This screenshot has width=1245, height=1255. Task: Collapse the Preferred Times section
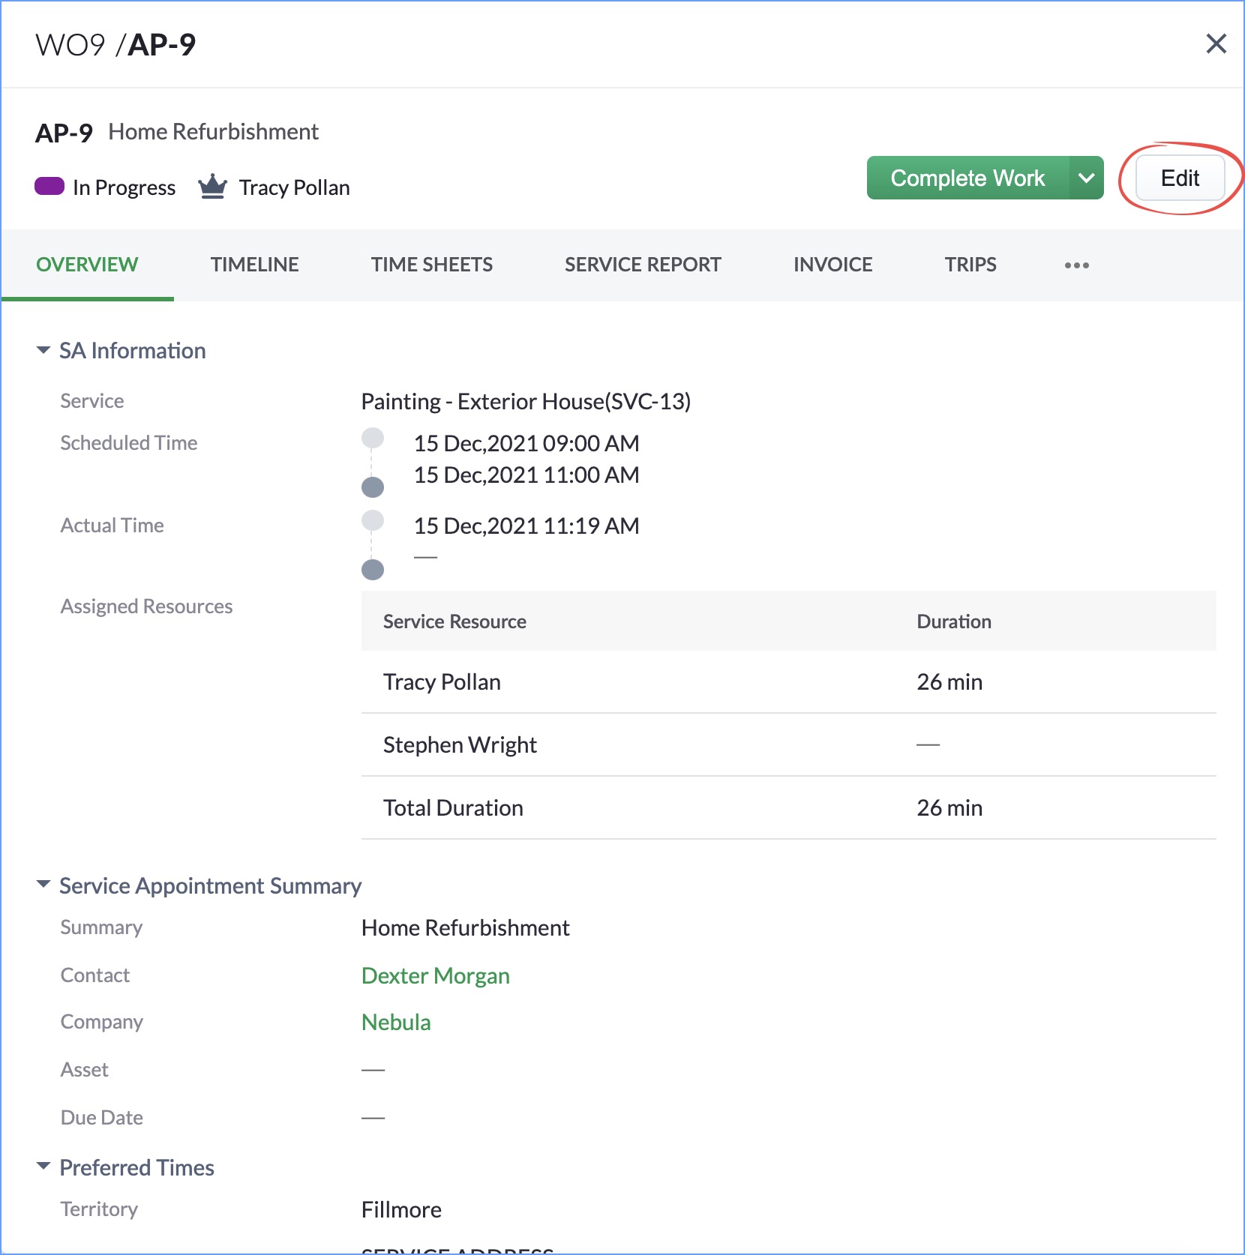[43, 1167]
